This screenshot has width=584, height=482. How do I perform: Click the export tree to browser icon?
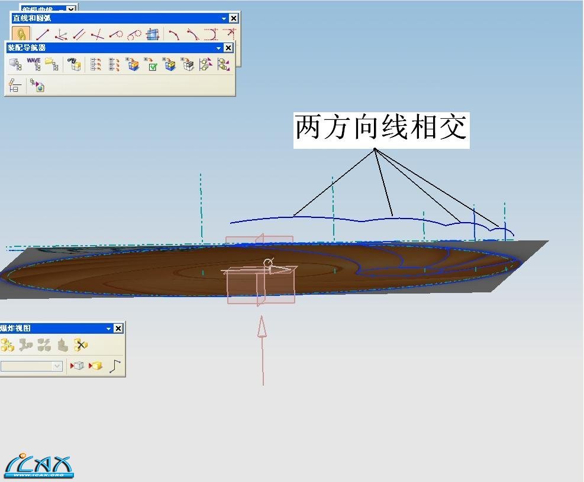37,86
